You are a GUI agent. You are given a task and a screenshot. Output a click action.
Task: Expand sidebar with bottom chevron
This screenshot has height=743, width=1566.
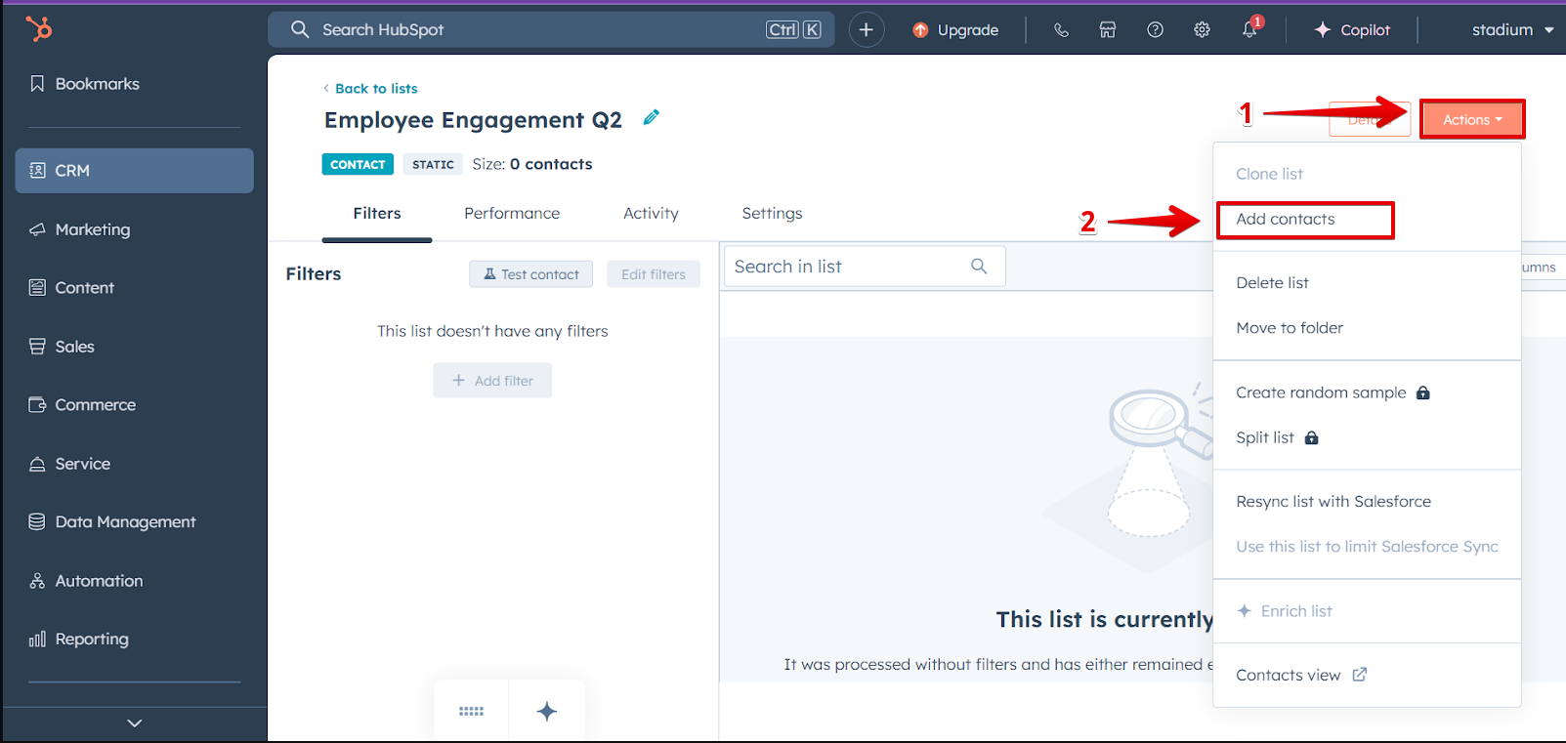click(135, 723)
